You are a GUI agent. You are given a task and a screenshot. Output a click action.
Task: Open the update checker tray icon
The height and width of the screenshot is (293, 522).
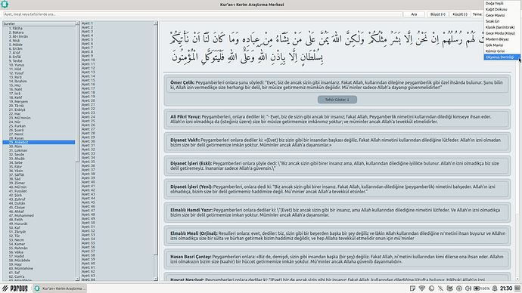pyautogui.click(x=450, y=288)
